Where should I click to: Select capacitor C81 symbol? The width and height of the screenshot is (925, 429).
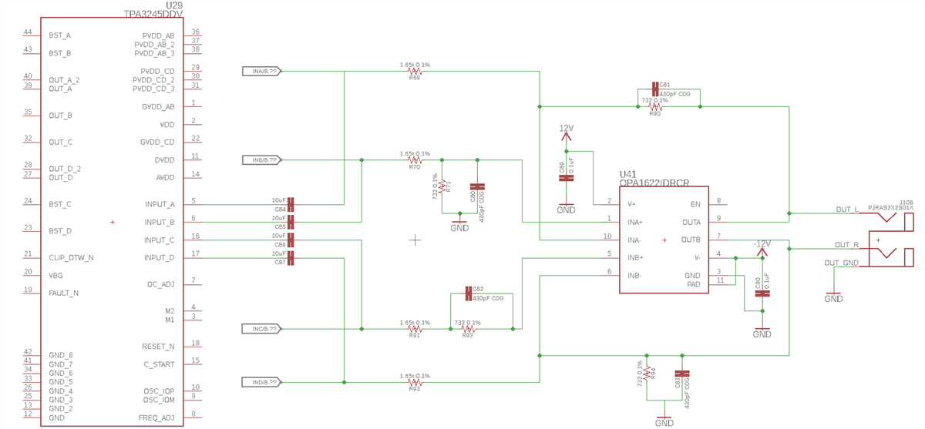[x=655, y=89]
